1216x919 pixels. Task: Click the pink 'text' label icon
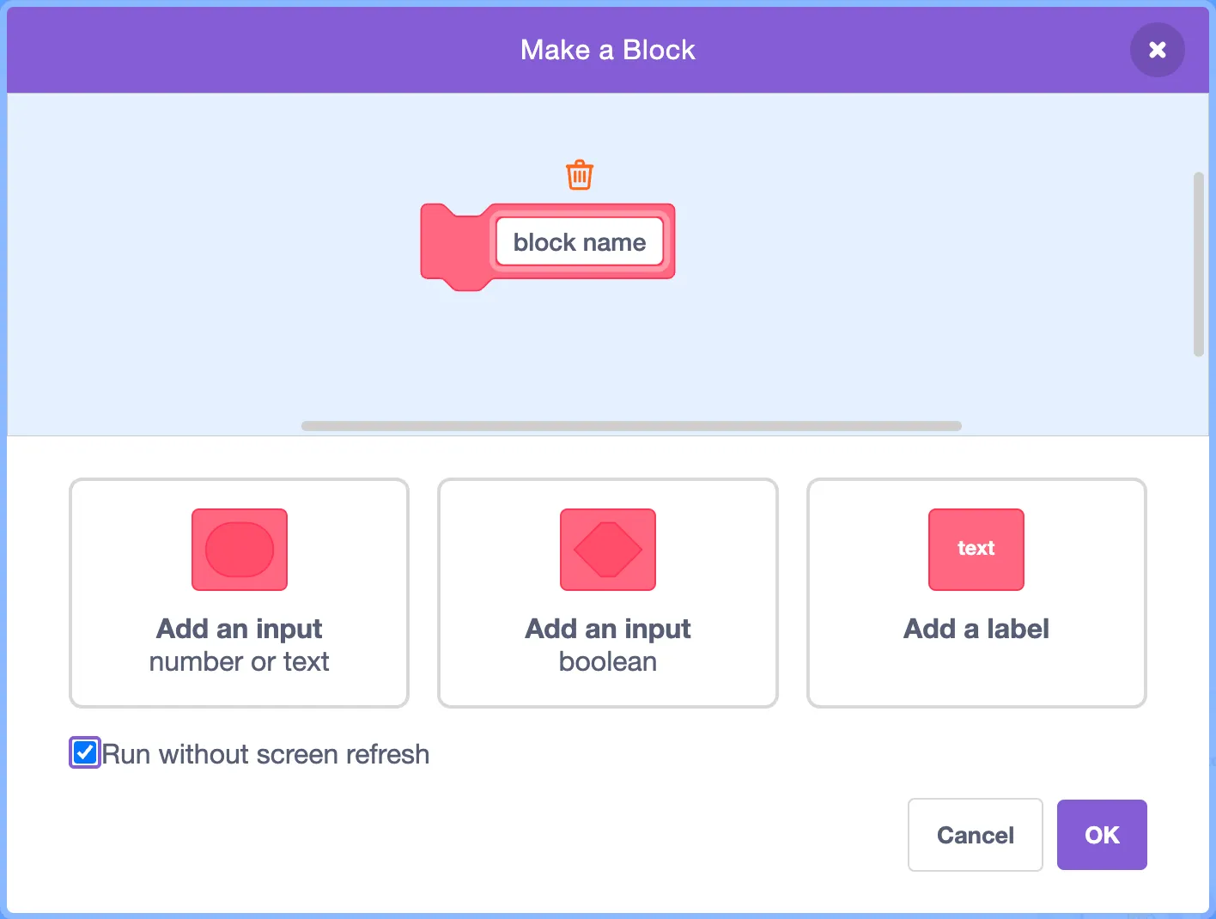coord(976,550)
